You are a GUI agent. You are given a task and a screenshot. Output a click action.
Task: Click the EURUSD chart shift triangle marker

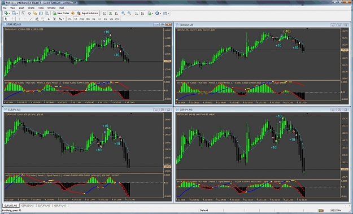click(x=131, y=28)
